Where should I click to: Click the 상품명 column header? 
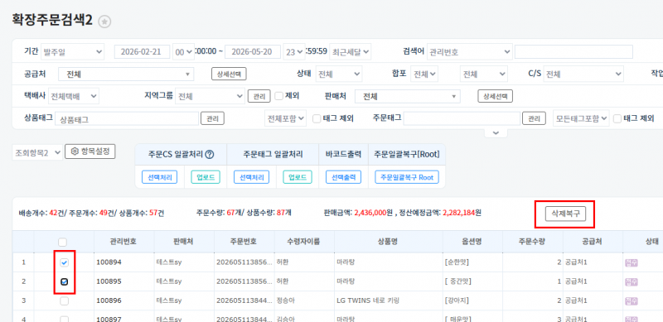389,242
